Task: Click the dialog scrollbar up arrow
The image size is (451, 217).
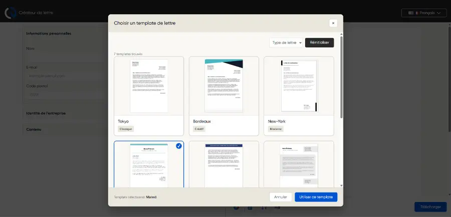Action: (341, 34)
